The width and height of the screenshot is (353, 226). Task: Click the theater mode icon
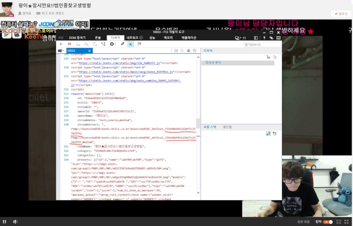338,222
